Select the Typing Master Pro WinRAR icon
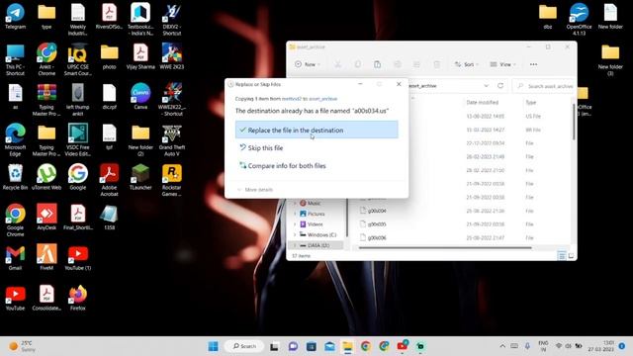Viewport: 633px width, 356px height. coord(46,100)
